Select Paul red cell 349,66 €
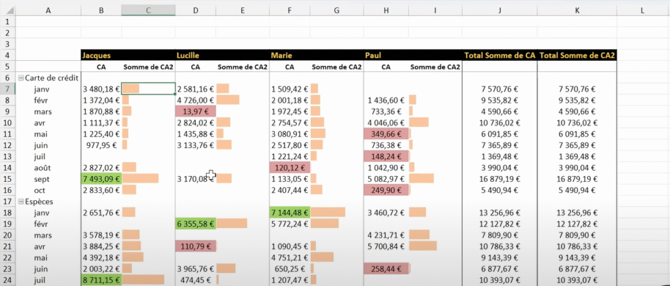This screenshot has width=670, height=286. pyautogui.click(x=386, y=134)
